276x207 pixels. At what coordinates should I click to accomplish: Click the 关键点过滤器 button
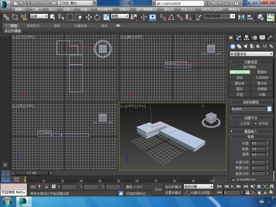(x=202, y=193)
